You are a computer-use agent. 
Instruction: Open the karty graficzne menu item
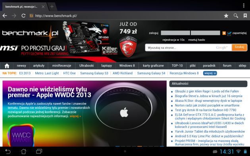[153, 66]
